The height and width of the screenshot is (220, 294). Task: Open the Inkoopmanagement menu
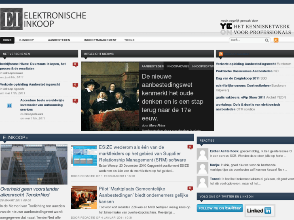click(x=100, y=40)
